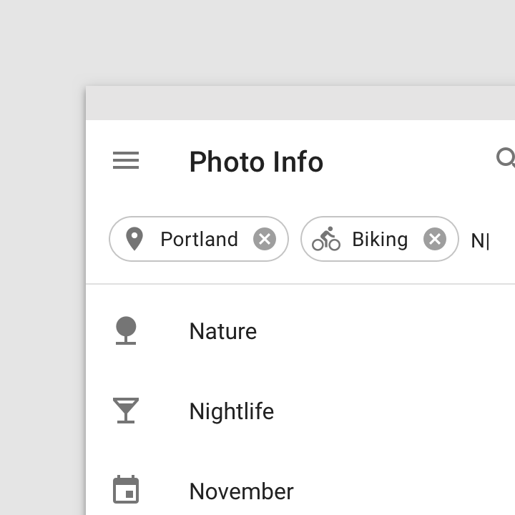Screen dimensions: 515x515
Task: Click the bicycle icon in Biking chip
Action: pos(326,239)
